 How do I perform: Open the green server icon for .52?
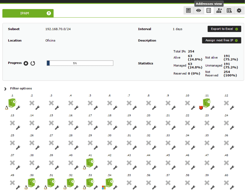(x=71, y=183)
